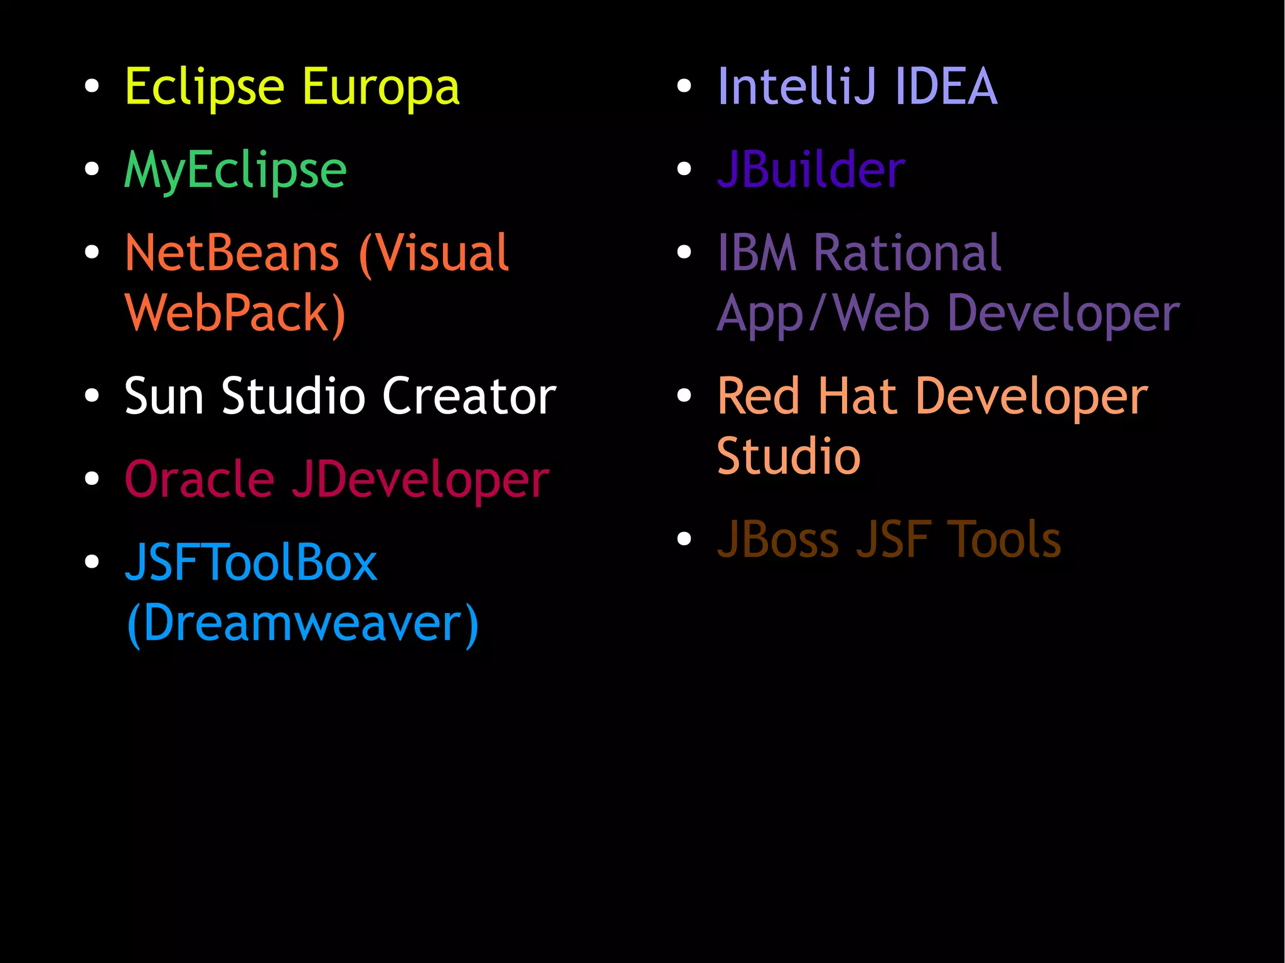Image resolution: width=1285 pixels, height=963 pixels.
Task: Select 'Red Hat Developer Studio' text
Action: click(x=932, y=425)
